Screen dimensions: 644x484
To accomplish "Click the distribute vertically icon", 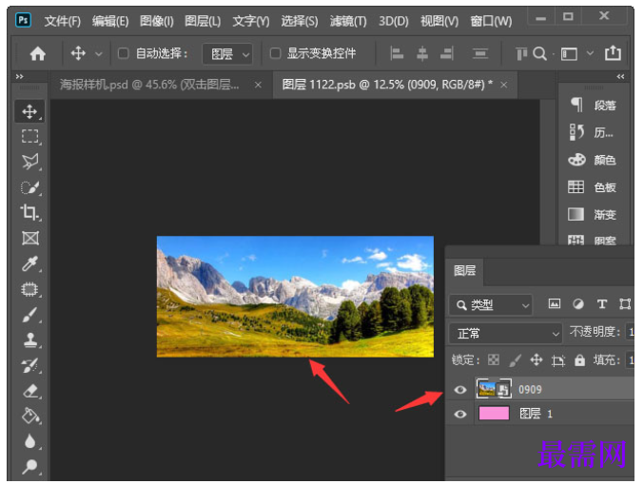I will 479,53.
